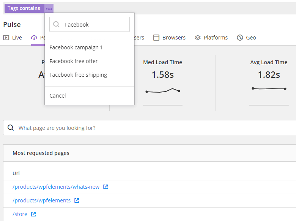Screen dimensions: 296x221
Task: Switch to the Live tab
Action: [x=13, y=38]
